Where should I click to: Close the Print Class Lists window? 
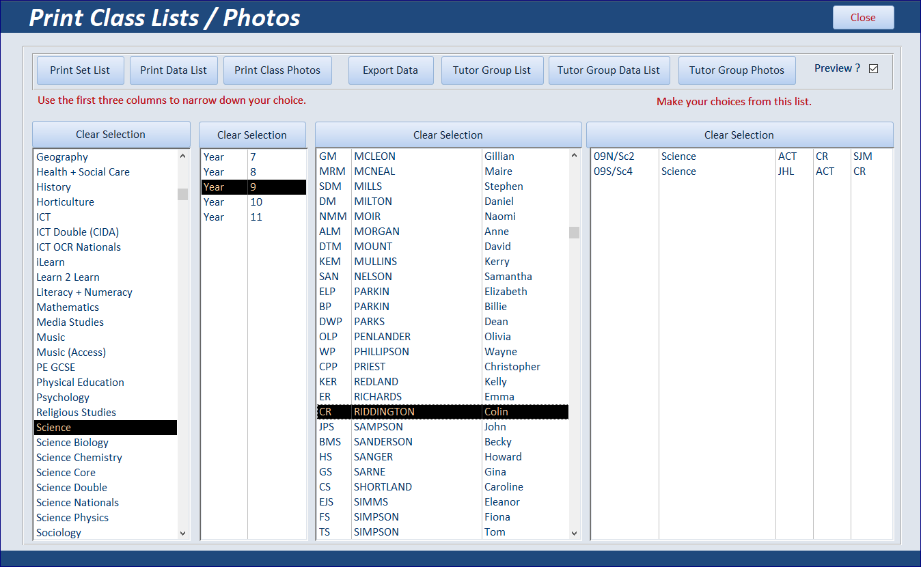click(x=863, y=18)
